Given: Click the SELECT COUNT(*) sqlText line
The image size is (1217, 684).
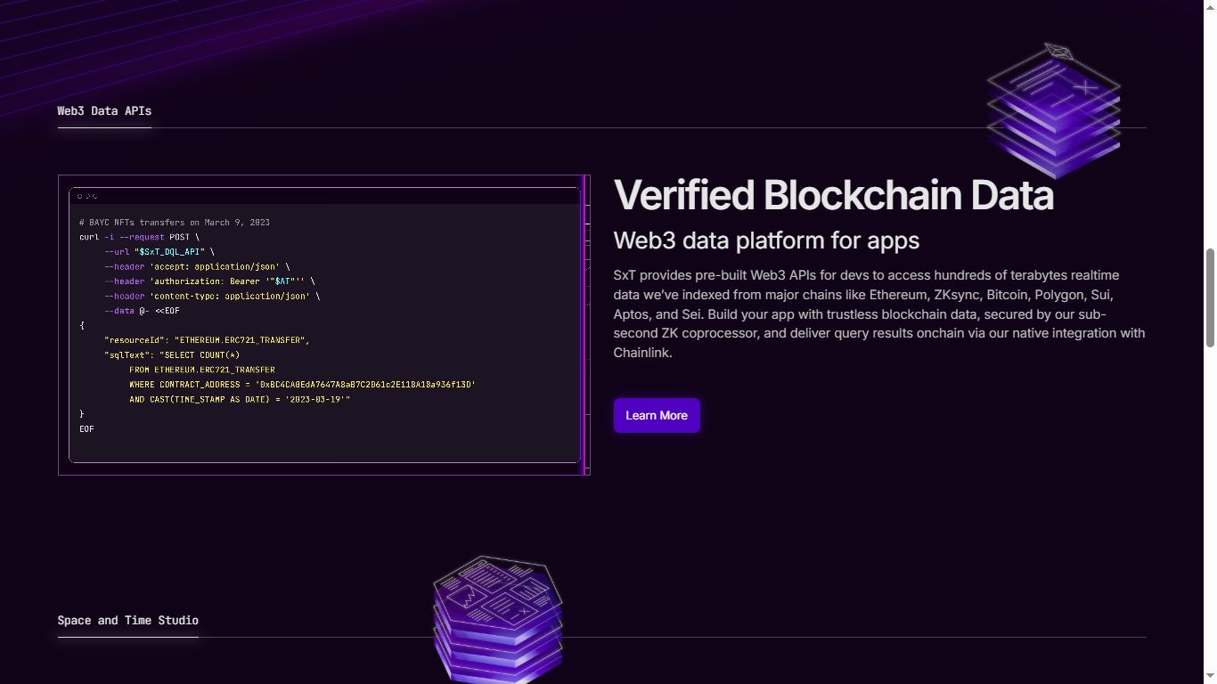Looking at the screenshot, I should [x=172, y=355].
